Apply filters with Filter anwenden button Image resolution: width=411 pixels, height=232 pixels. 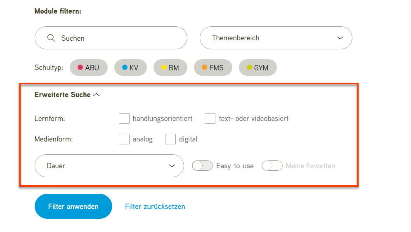(73, 206)
